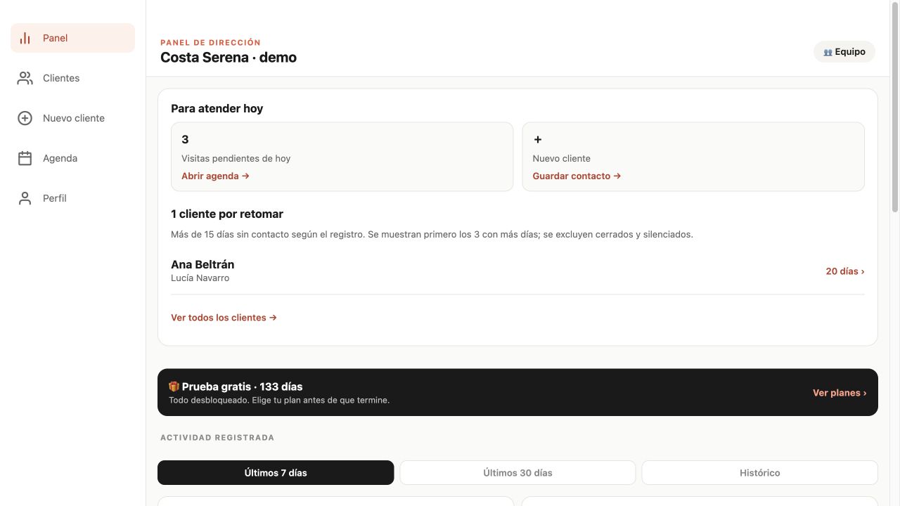
Task: Click the Lucía Navarro text
Action: [x=200, y=278]
